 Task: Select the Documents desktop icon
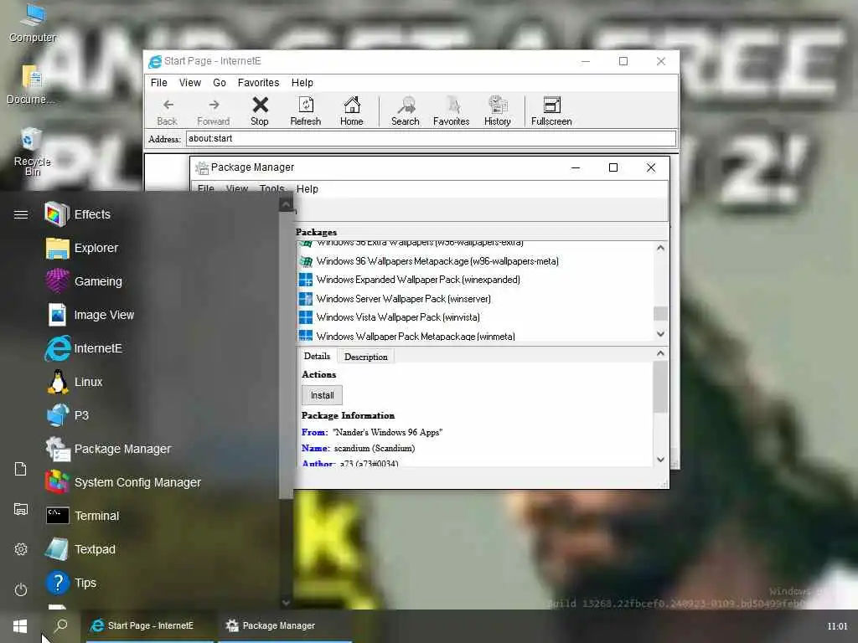[31, 85]
